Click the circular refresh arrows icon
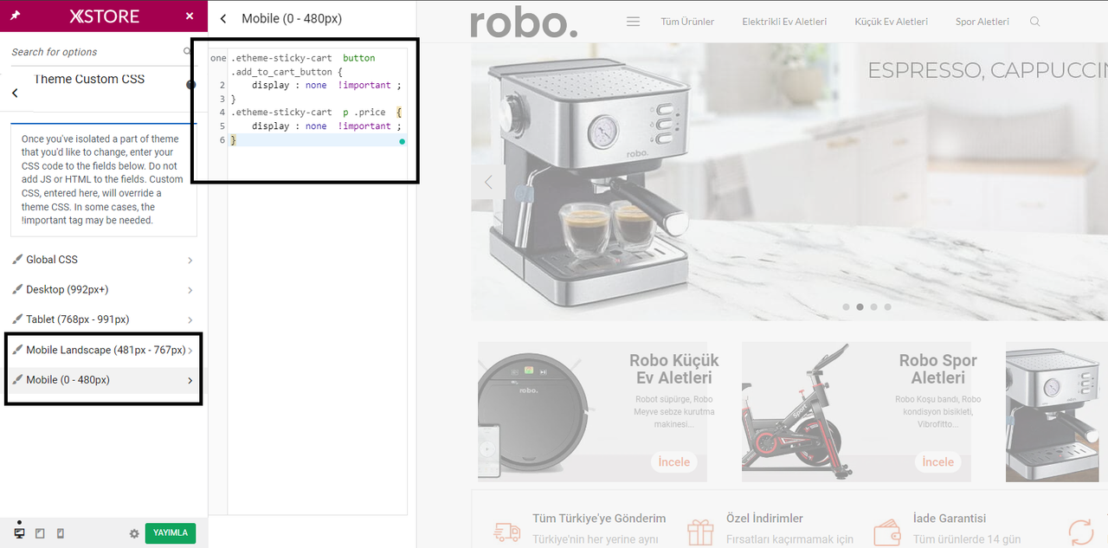 tap(1081, 531)
